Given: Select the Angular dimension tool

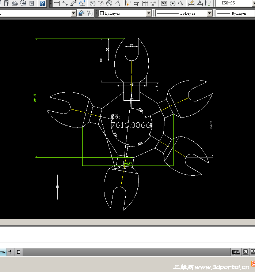Looking at the screenshot, I should 118,3.
